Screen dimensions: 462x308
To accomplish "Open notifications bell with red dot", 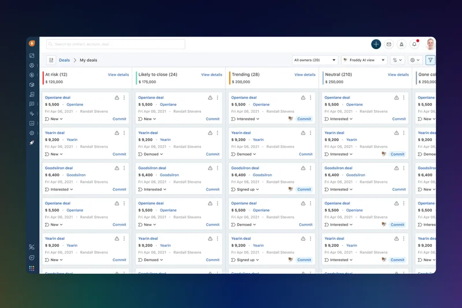I will click(x=414, y=44).
